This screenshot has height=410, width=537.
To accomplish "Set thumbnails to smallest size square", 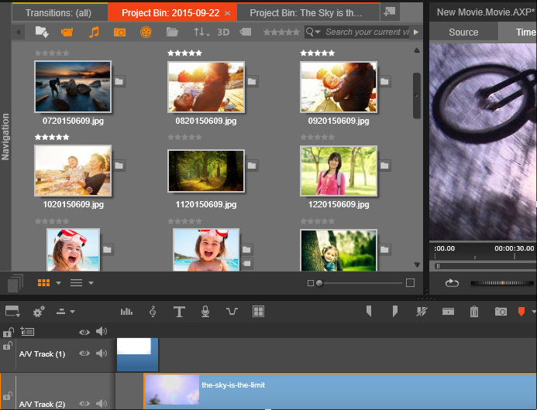I will (311, 283).
